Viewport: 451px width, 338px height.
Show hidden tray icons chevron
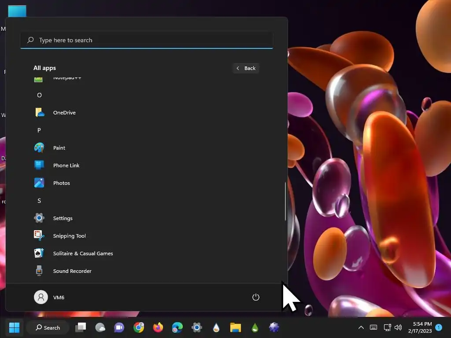(x=361, y=327)
